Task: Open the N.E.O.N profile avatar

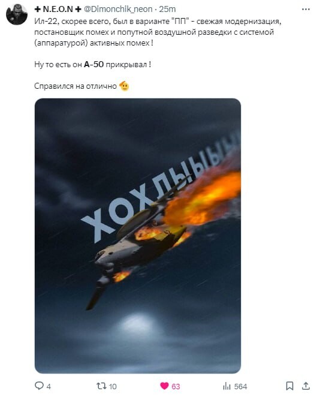Action: 17,14
